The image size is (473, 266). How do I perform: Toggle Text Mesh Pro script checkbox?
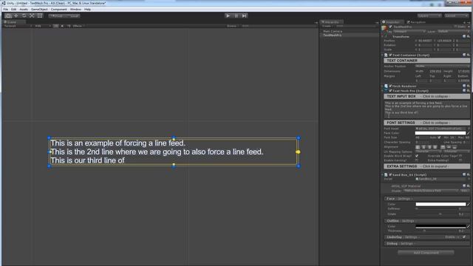(x=390, y=91)
